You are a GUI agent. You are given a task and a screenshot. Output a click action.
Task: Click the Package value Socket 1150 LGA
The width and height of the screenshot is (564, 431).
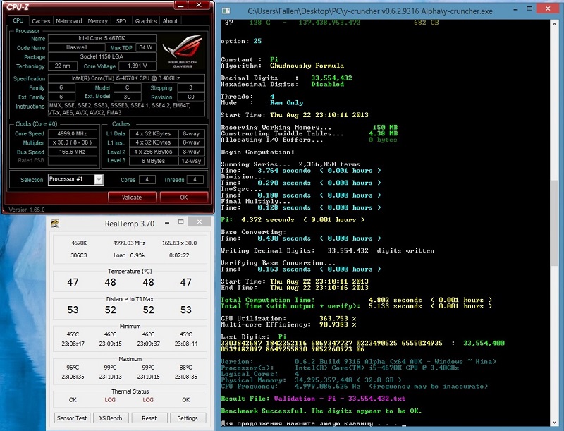[102, 57]
